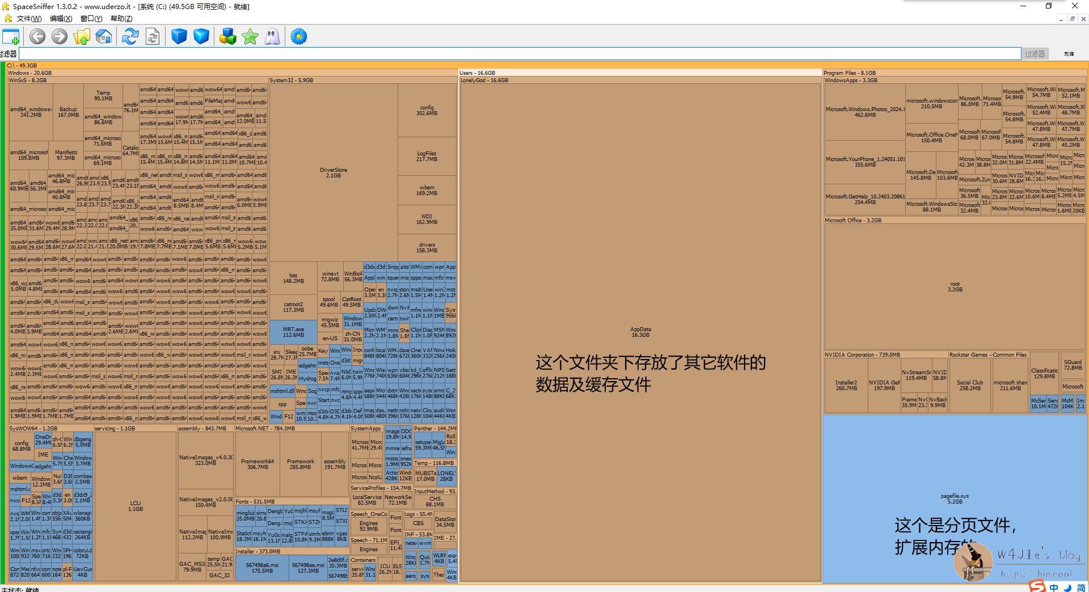This screenshot has width=1089, height=592.
Task: Open the 窗口(Y) menu
Action: 91,19
